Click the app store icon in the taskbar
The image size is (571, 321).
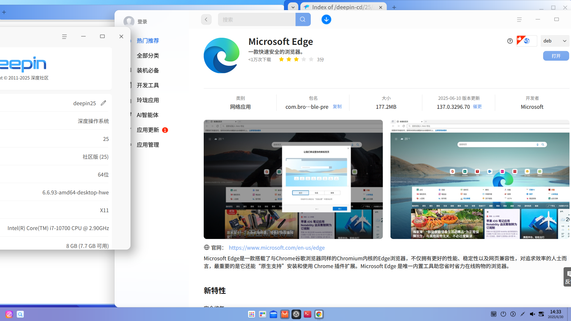285,314
